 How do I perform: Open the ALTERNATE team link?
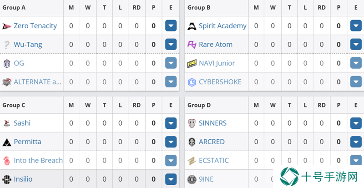coord(38,82)
